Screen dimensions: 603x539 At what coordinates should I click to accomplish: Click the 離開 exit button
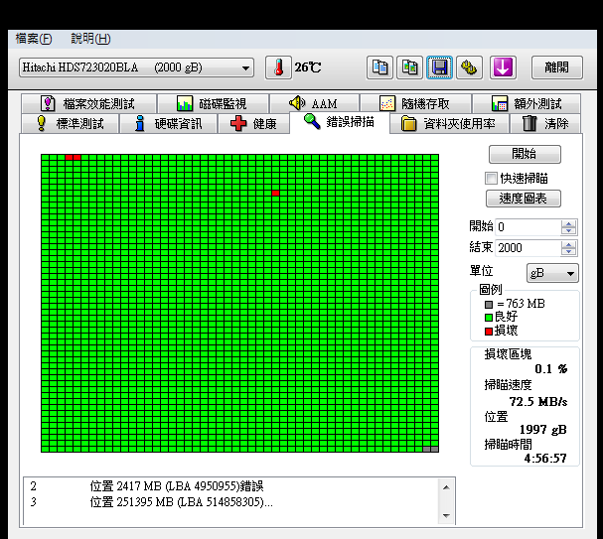(557, 67)
